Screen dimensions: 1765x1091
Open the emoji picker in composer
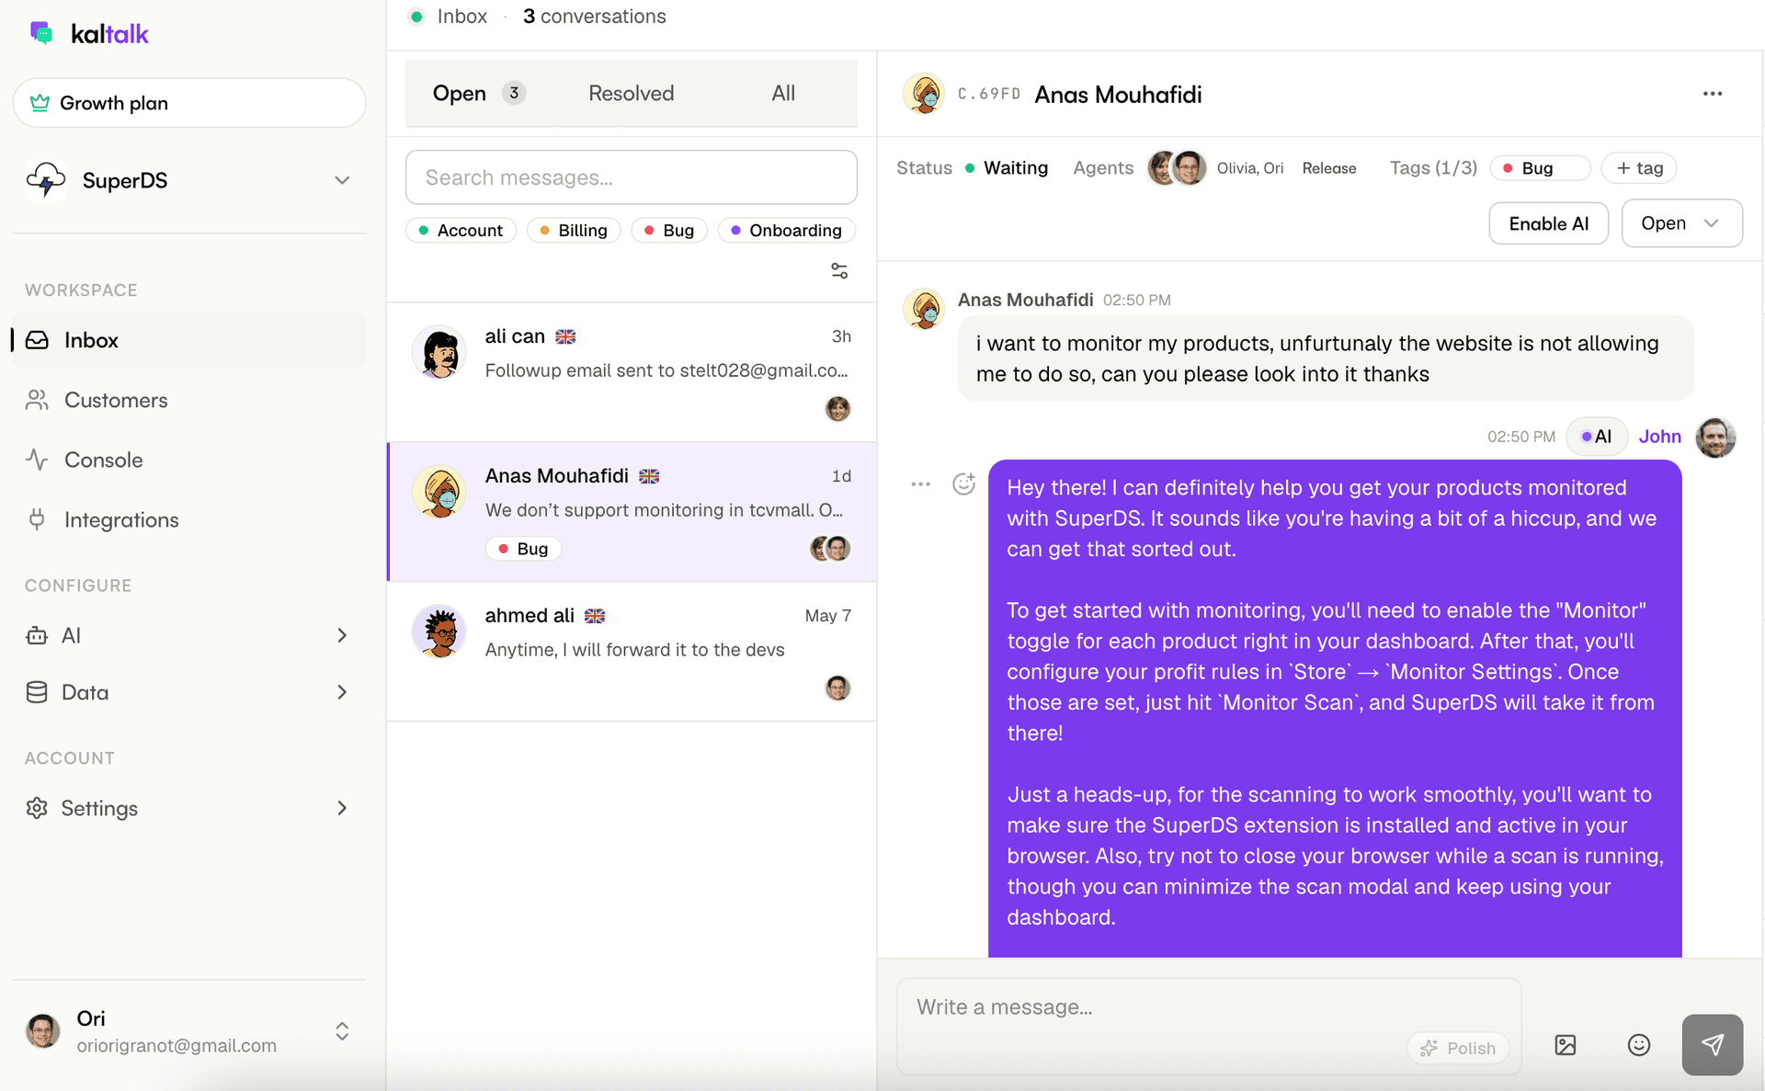pyautogui.click(x=1638, y=1045)
